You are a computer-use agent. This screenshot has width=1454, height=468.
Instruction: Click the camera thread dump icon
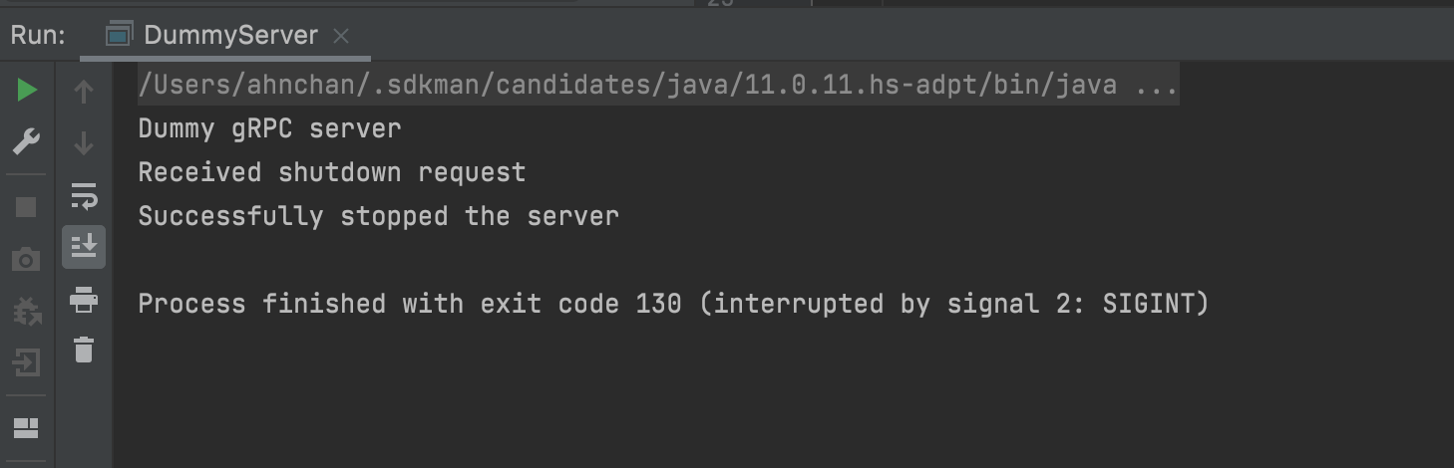[x=27, y=260]
